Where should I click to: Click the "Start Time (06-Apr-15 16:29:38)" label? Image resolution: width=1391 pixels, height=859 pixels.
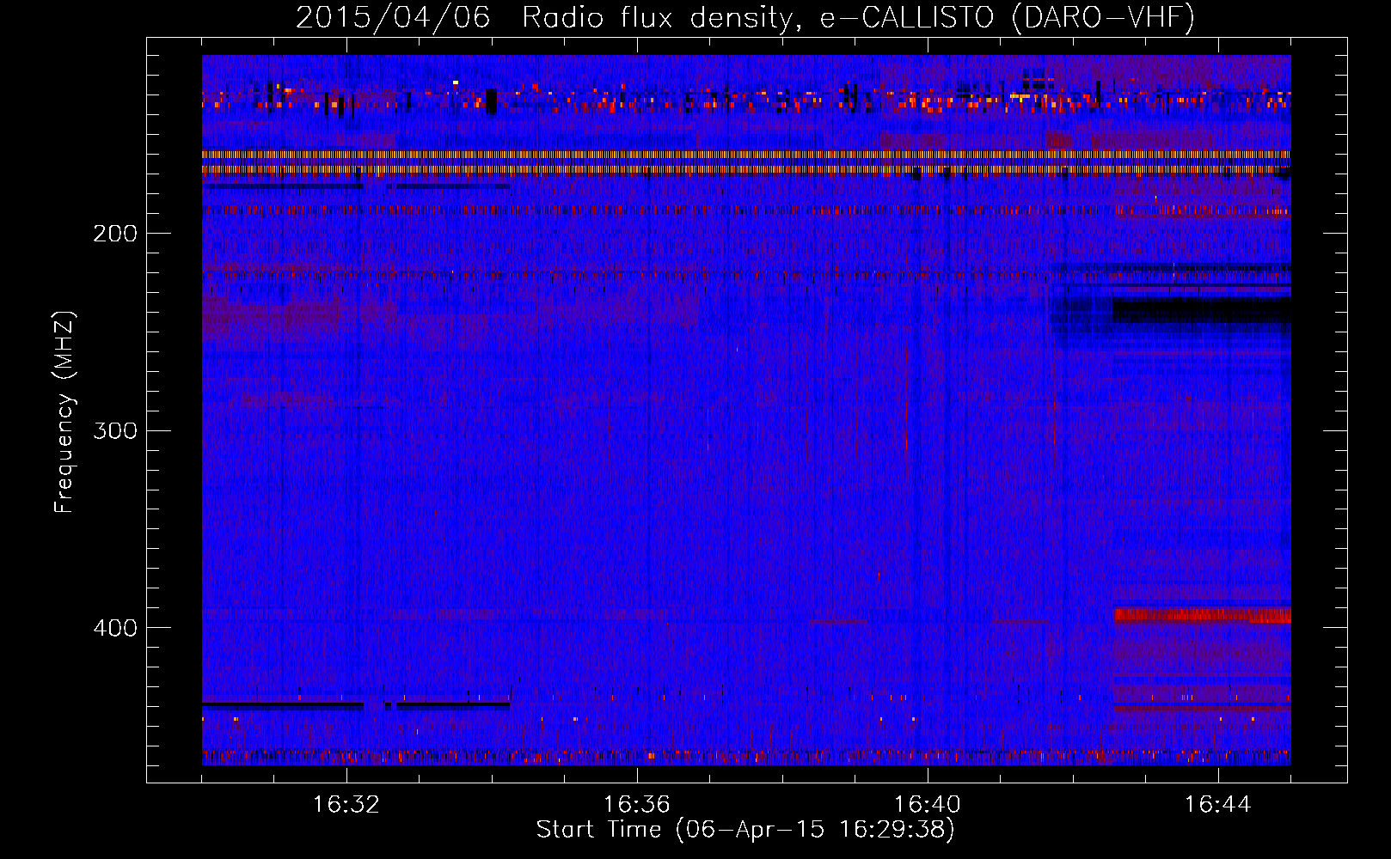pyautogui.click(x=745, y=830)
